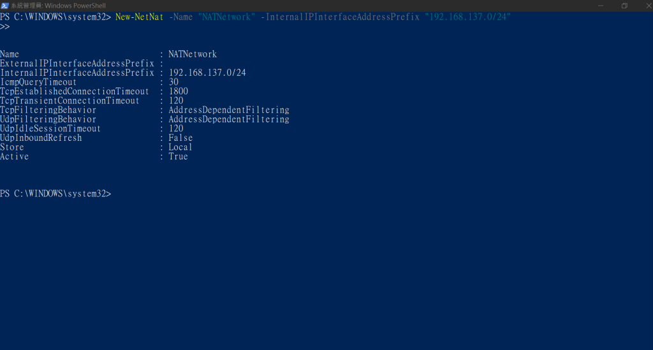653x350 pixels.
Task: Click the 192.168.137.0/24 output value
Action: (207, 73)
